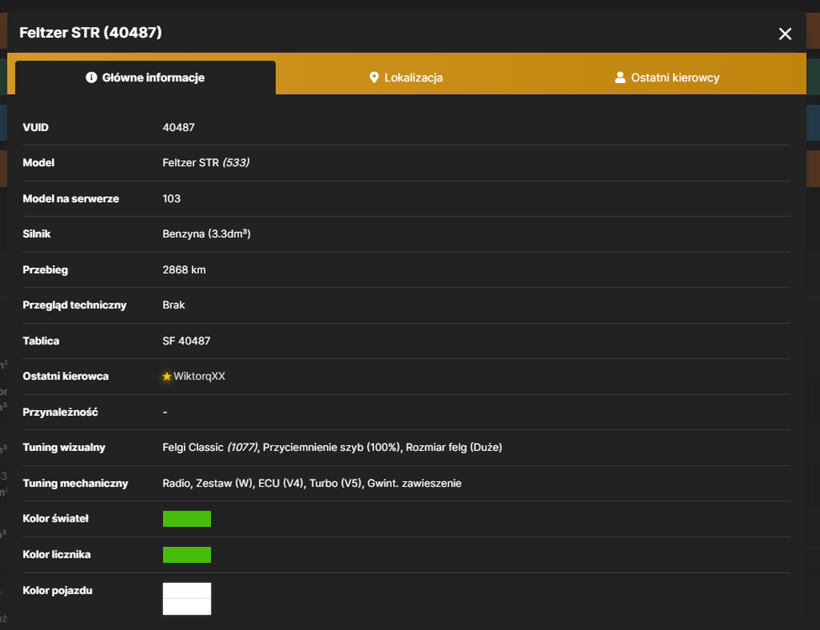820x630 pixels.
Task: Click the dialog title Feltzer STR (40487)
Action: 91,33
